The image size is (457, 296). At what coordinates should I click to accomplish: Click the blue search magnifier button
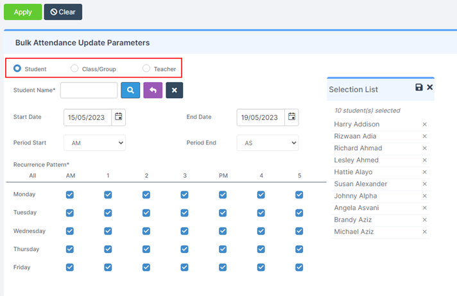point(130,91)
